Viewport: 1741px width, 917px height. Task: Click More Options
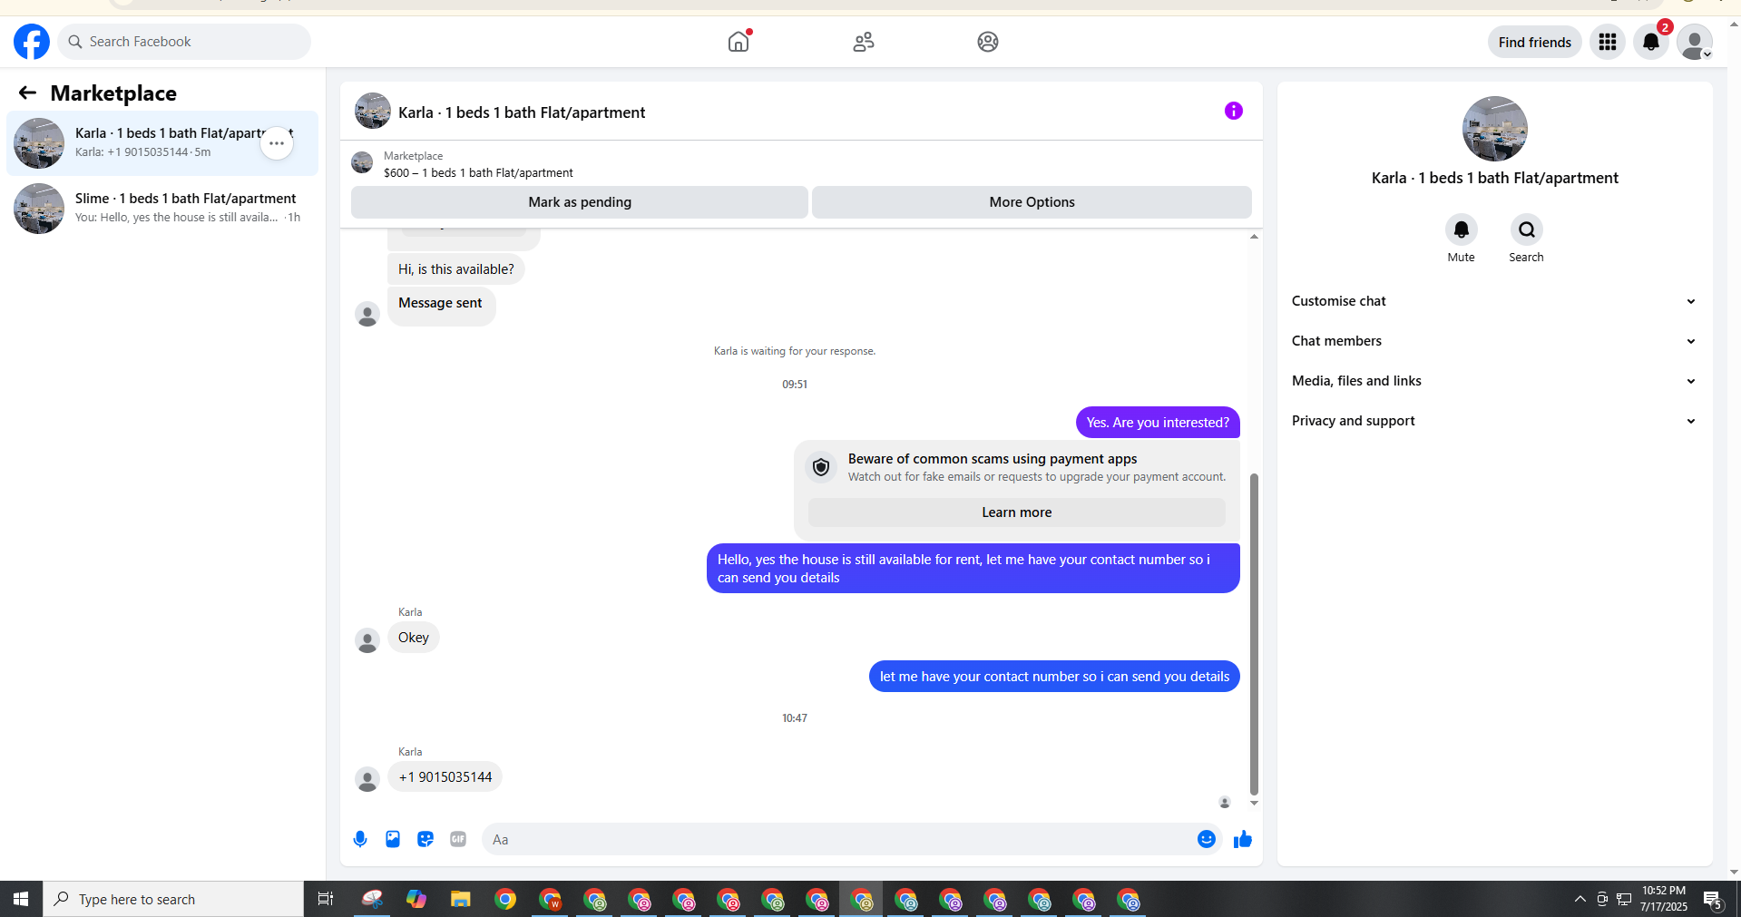(1032, 202)
